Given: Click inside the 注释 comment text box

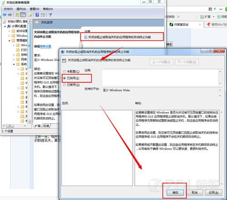Looking at the screenshot, I should 160,77.
